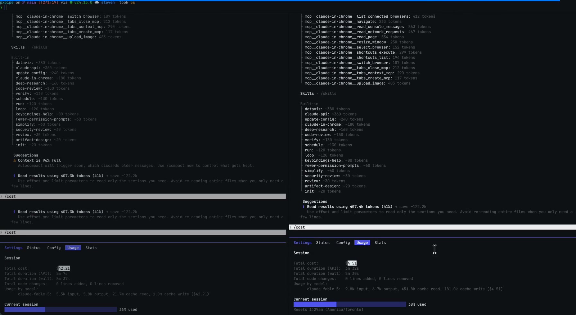Click the bottom /cost prompt line in left pane
576x315 pixels.
click(143, 232)
